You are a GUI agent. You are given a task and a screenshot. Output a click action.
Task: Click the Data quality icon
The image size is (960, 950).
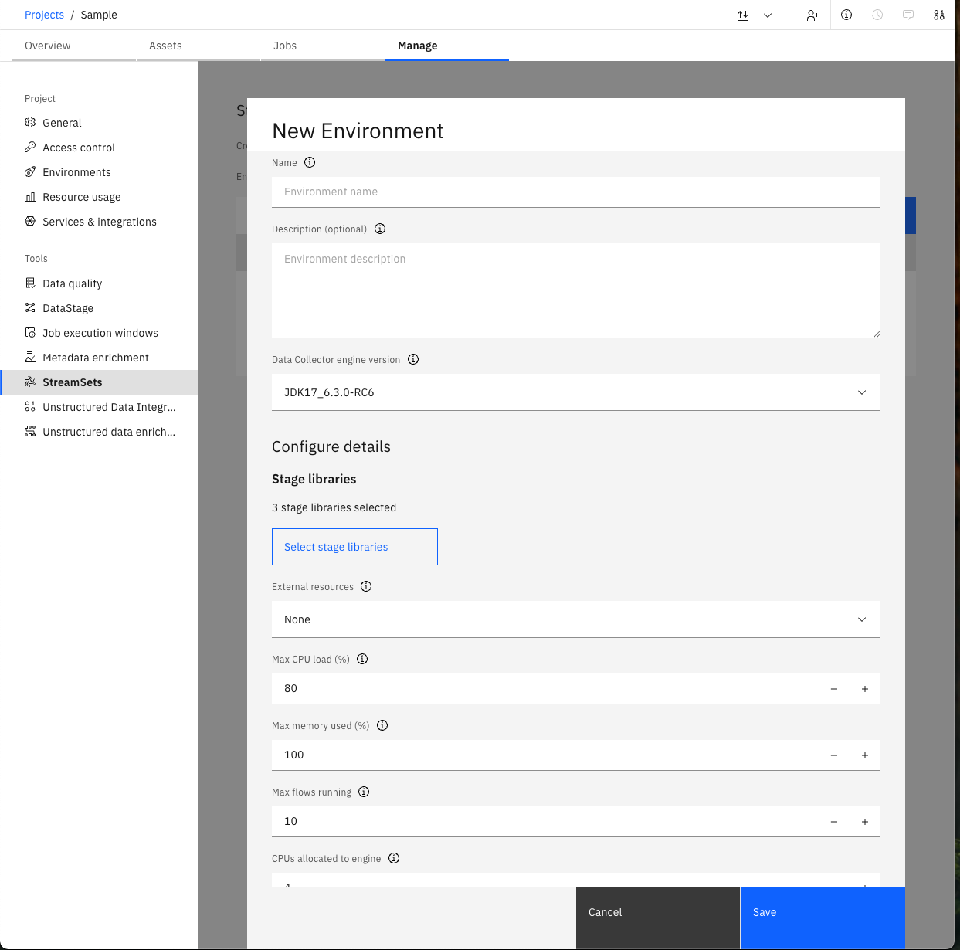click(30, 283)
